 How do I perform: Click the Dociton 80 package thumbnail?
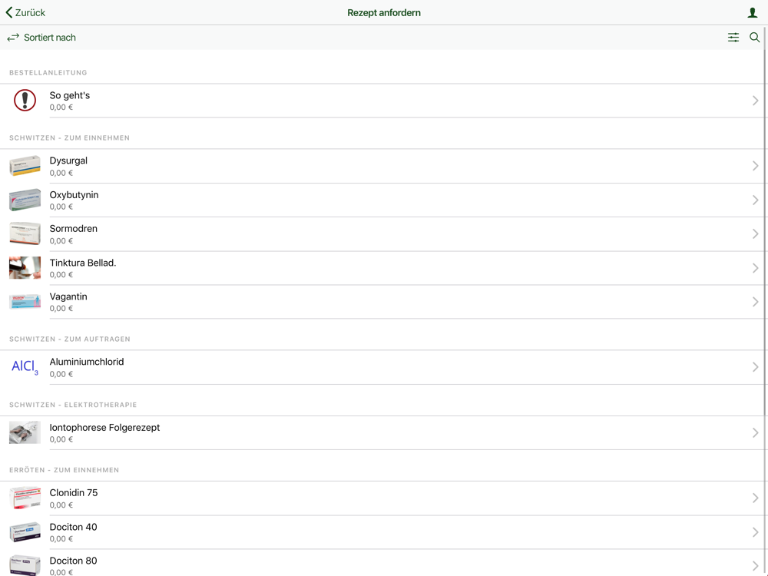click(x=25, y=565)
